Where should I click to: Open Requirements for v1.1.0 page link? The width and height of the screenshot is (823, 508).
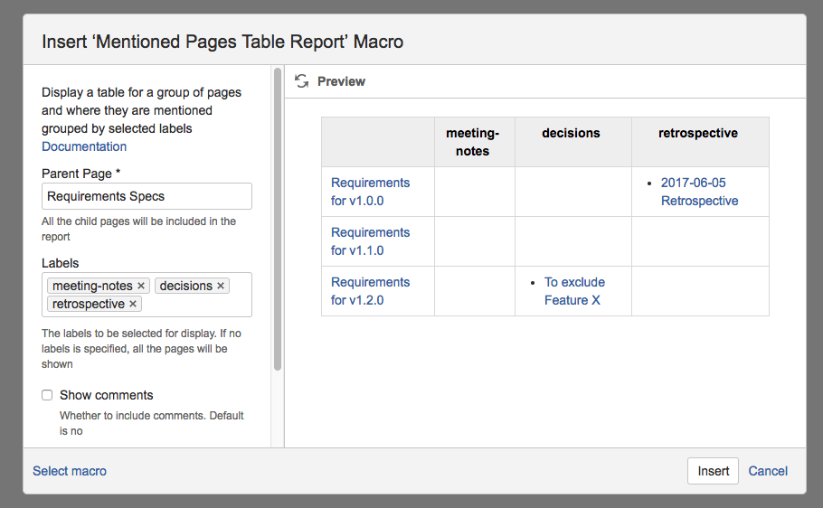click(x=370, y=241)
